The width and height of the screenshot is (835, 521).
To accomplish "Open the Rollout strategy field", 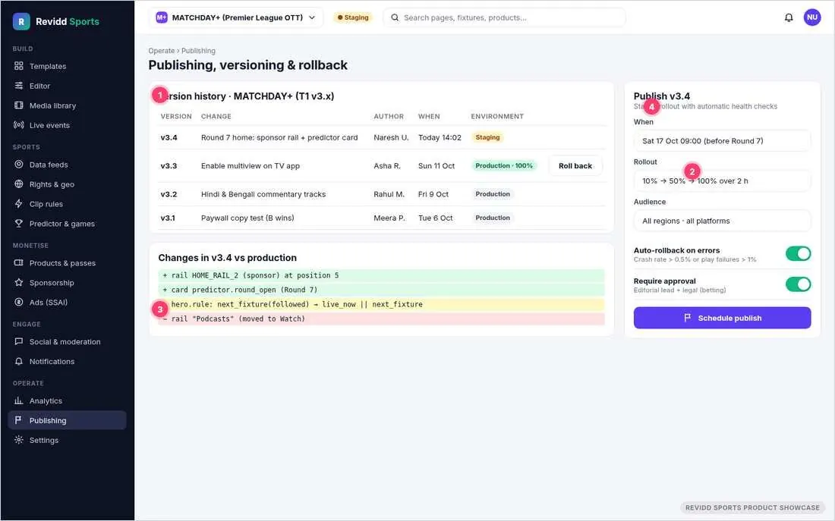I will click(722, 181).
